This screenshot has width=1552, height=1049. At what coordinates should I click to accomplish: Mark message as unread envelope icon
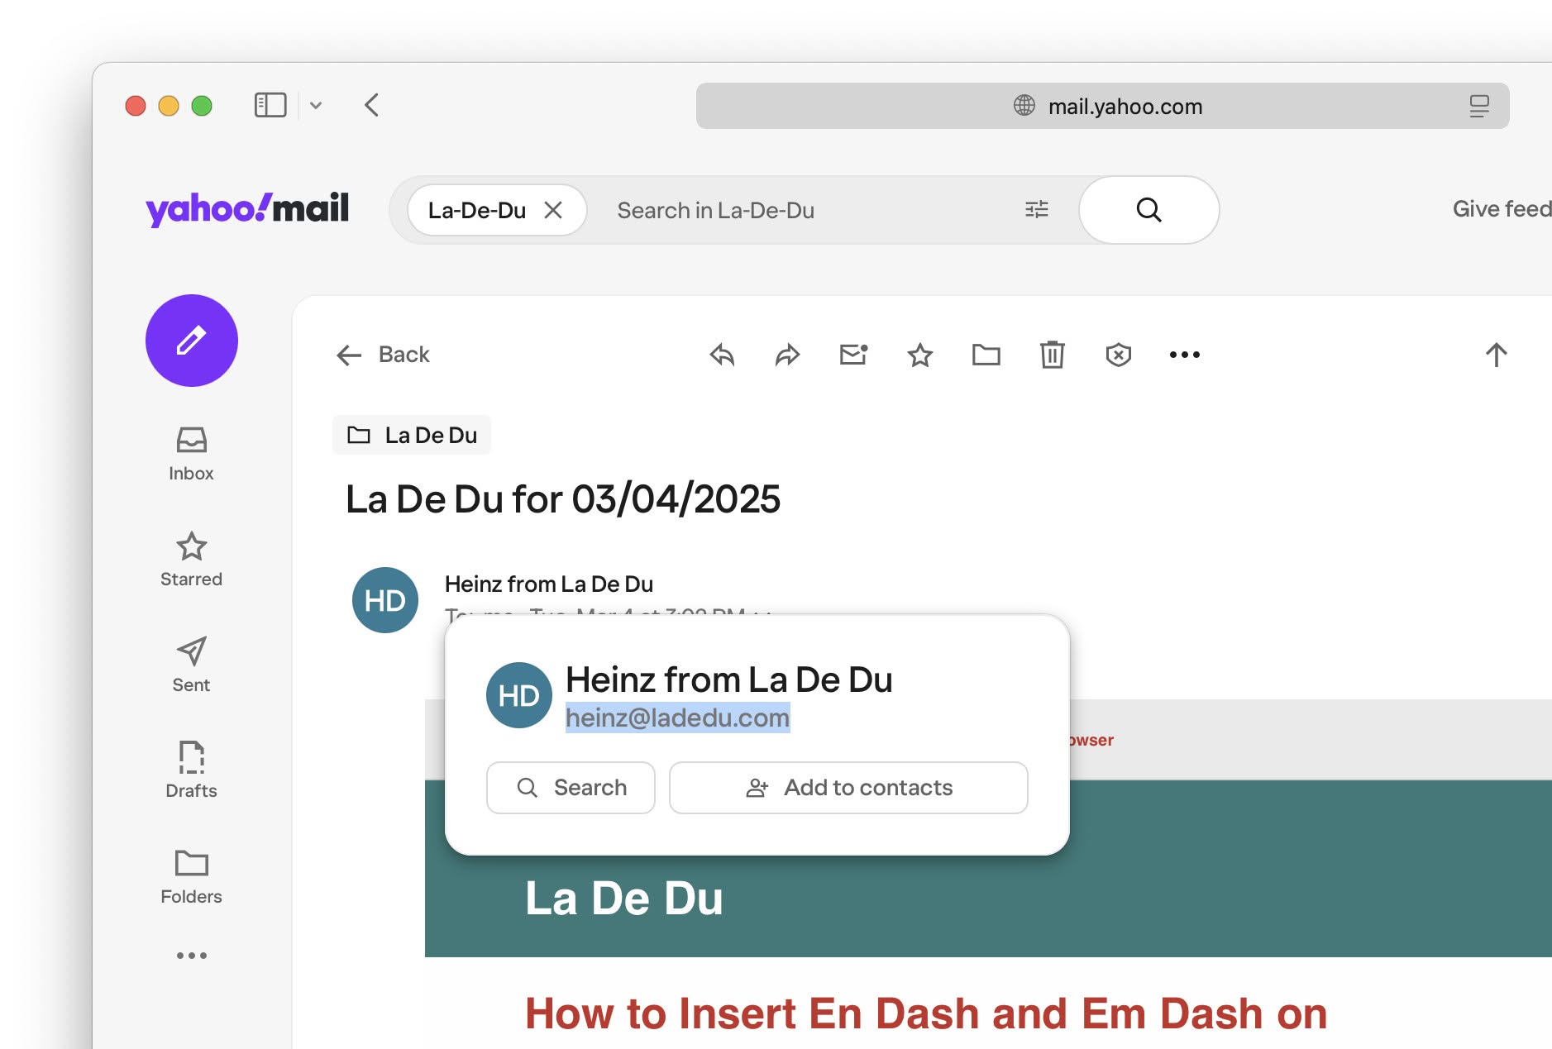(853, 355)
